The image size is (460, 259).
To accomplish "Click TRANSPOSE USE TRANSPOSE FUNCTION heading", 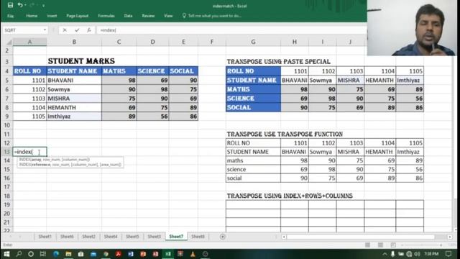I will point(285,135).
